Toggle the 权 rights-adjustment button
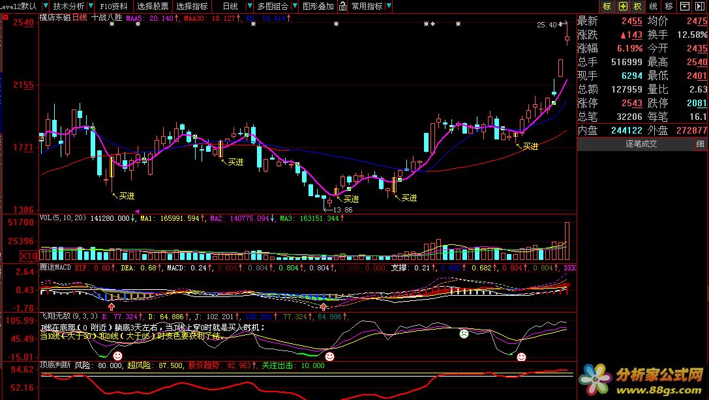 click(x=637, y=7)
